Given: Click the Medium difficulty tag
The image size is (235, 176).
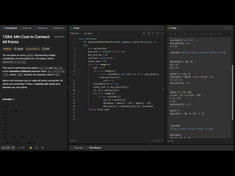Looking at the screenshot, I should pyautogui.click(x=7, y=49).
